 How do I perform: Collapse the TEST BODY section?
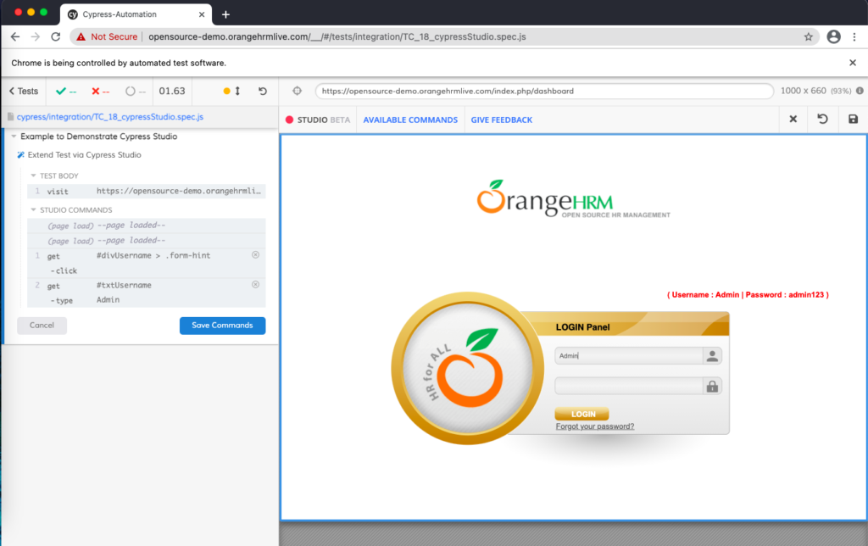[31, 175]
